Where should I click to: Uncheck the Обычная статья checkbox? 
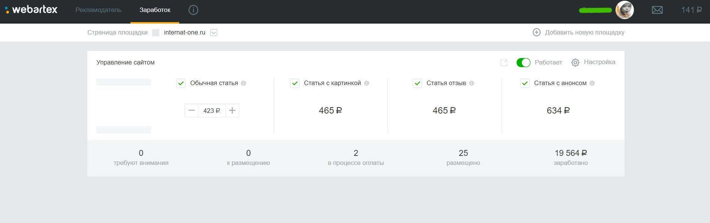tap(181, 83)
